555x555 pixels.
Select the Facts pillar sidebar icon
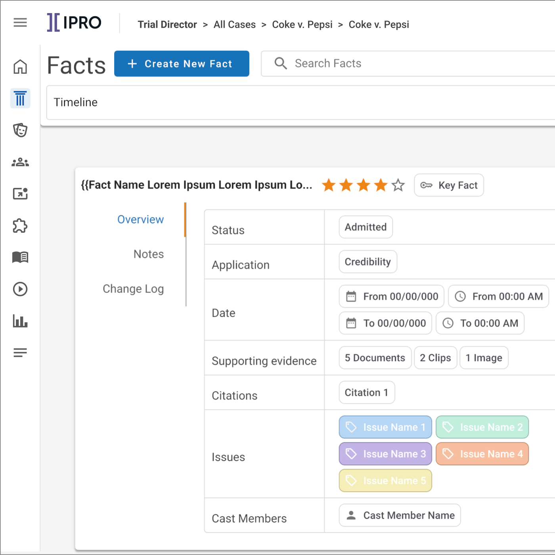pyautogui.click(x=20, y=98)
